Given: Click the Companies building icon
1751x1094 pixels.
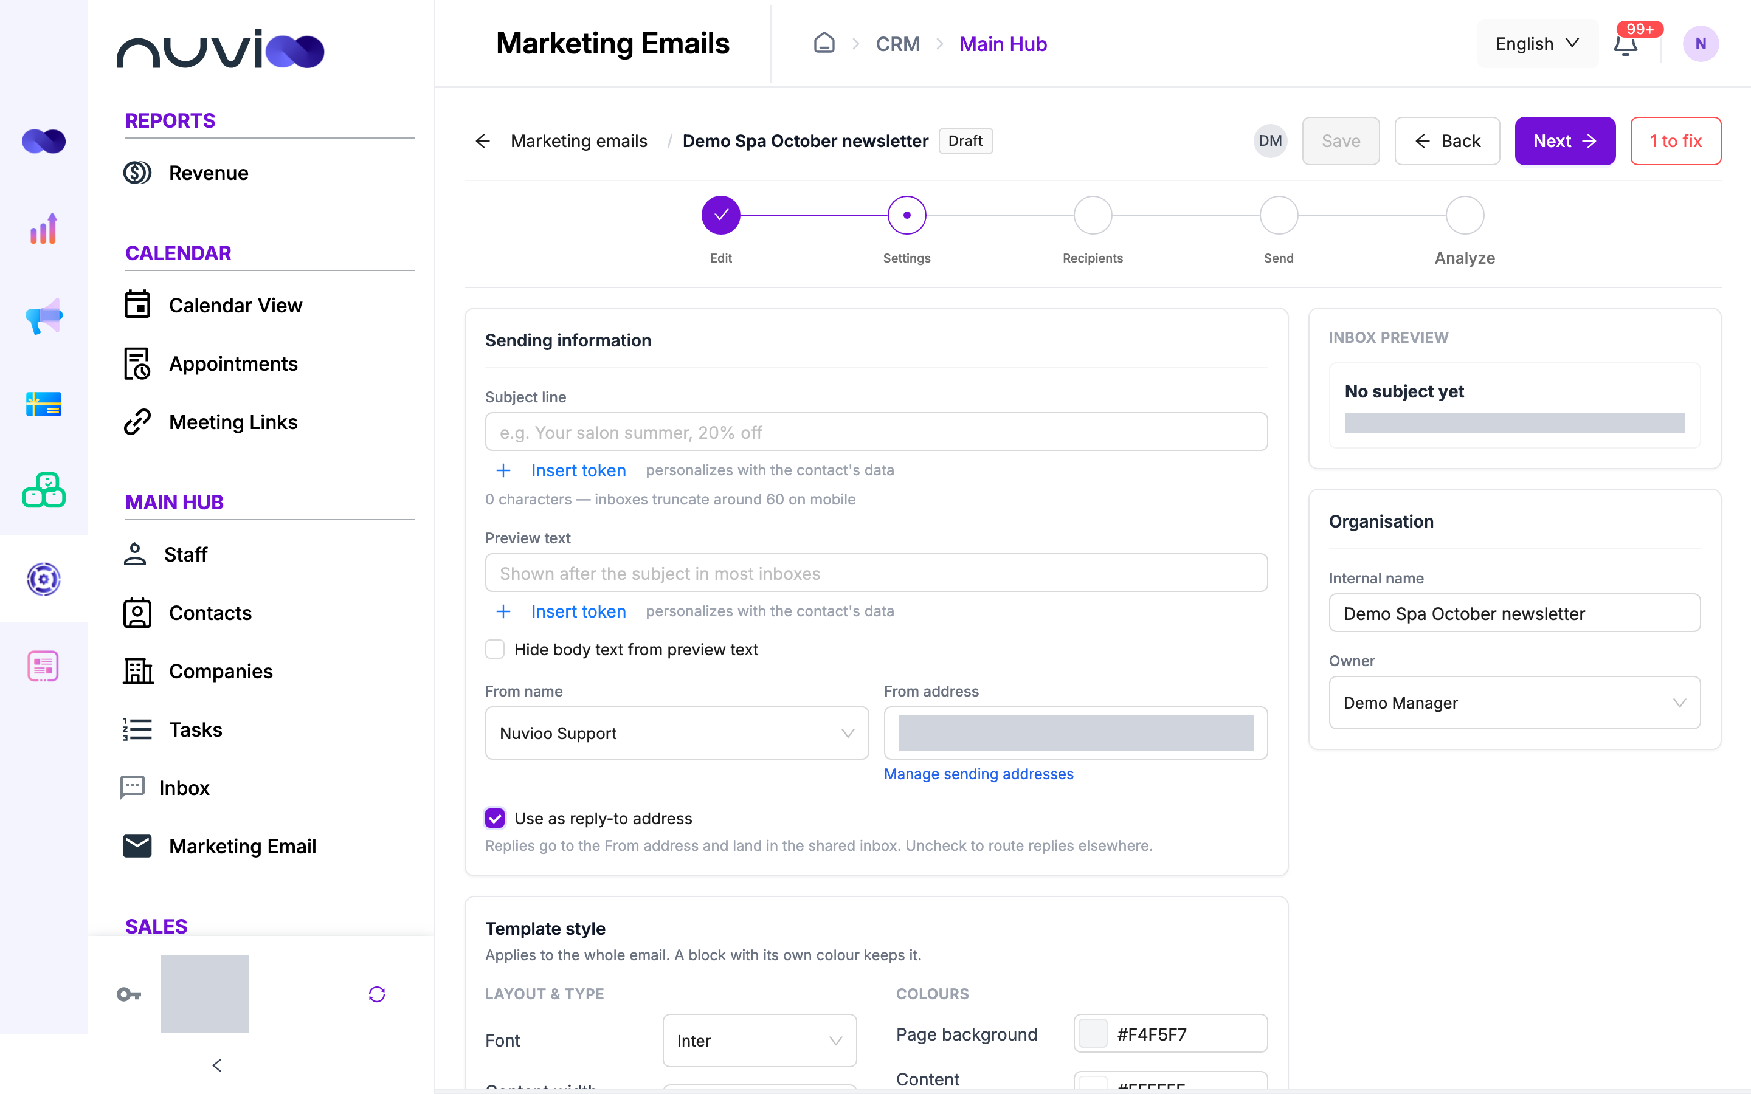Looking at the screenshot, I should pyautogui.click(x=137, y=671).
